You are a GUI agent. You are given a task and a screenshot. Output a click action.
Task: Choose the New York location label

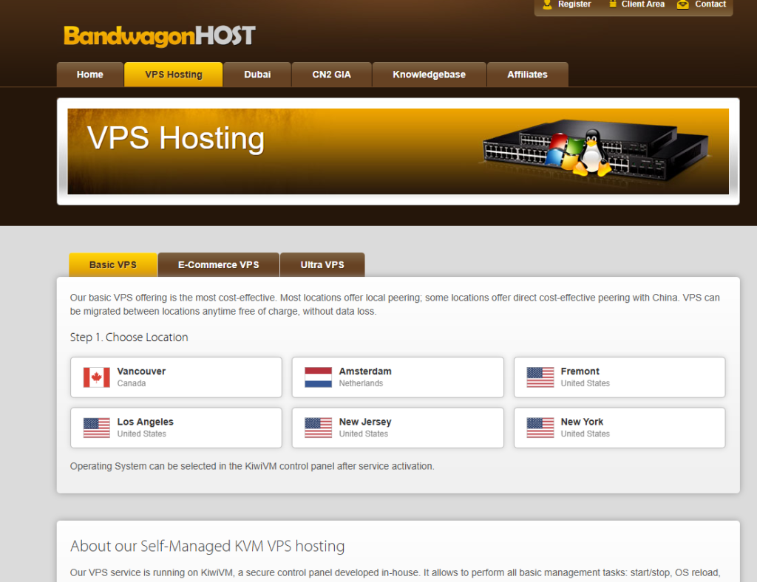click(x=582, y=422)
